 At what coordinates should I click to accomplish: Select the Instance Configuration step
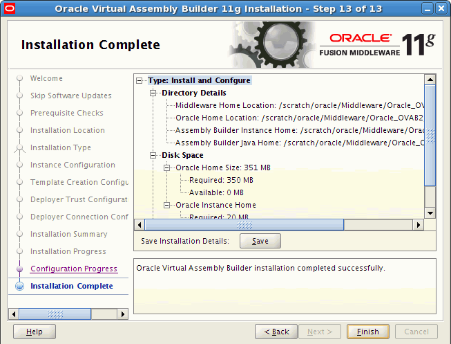point(73,165)
